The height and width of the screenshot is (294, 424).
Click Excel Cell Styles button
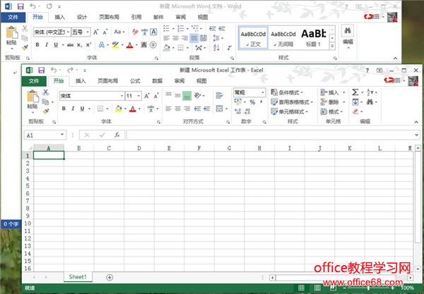point(290,111)
